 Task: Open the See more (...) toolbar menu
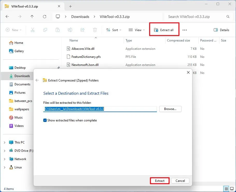coord(185,30)
